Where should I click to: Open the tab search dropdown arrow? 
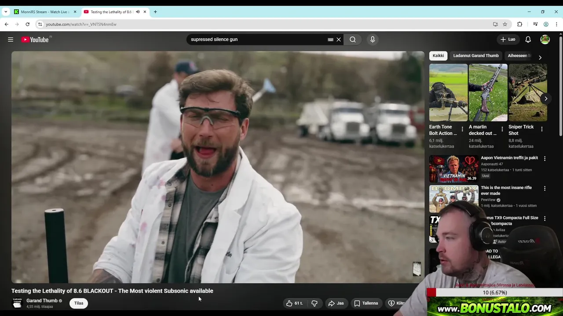point(6,12)
